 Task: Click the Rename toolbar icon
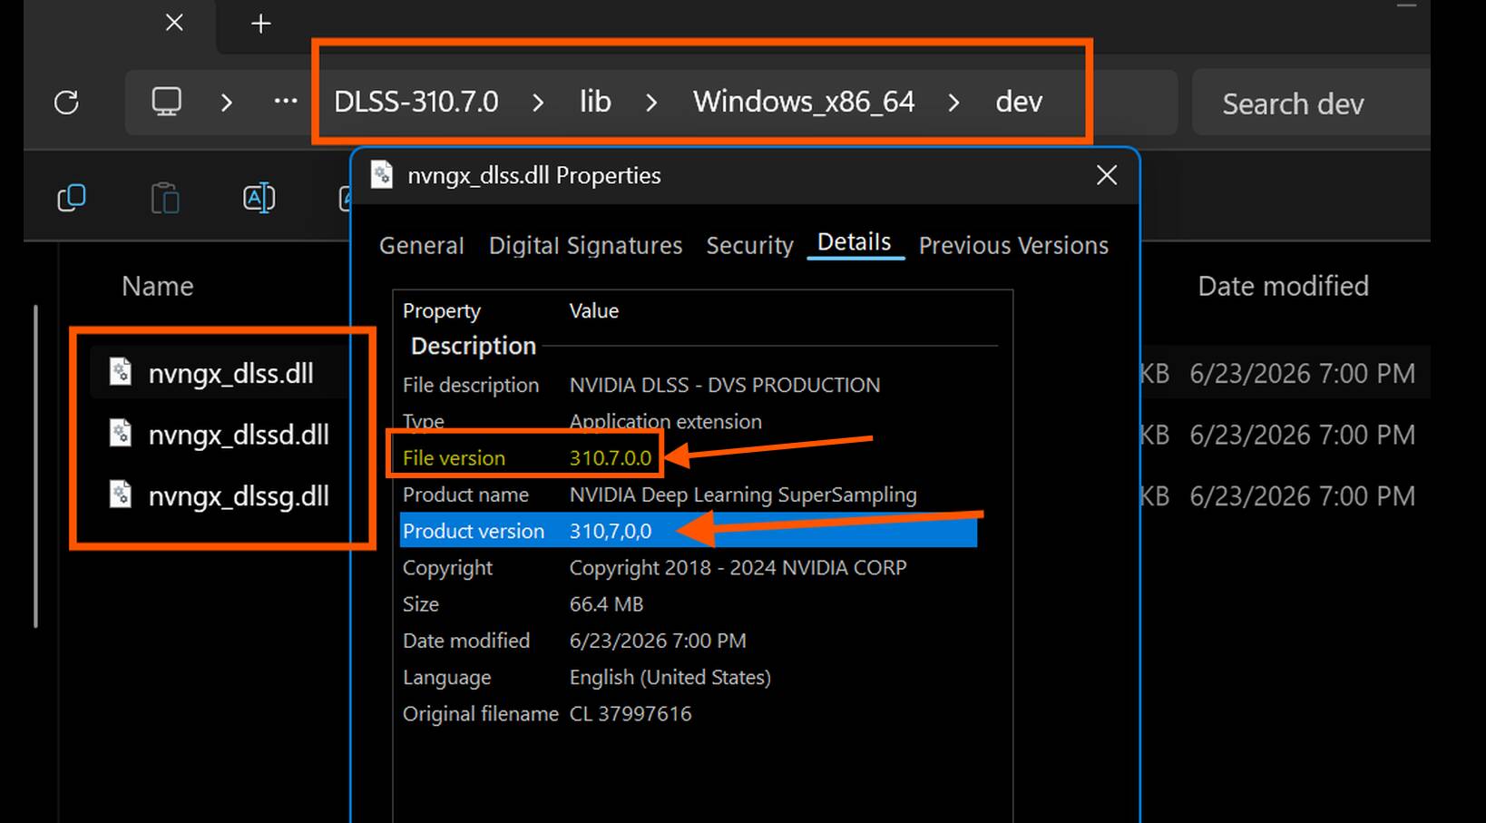pos(259,198)
